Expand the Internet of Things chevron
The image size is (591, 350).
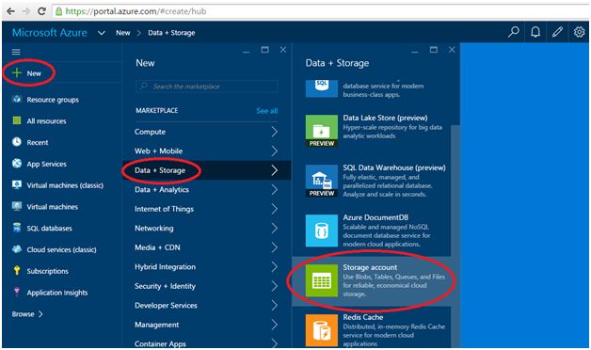point(274,209)
